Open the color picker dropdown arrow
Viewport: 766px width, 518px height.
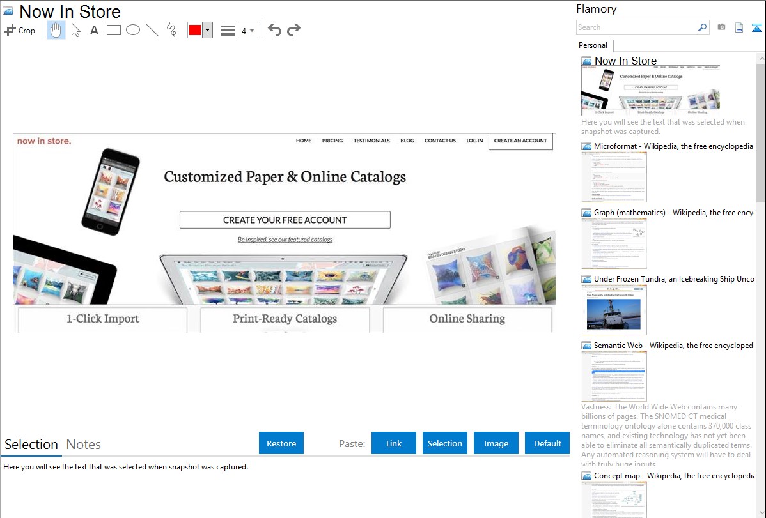point(207,30)
